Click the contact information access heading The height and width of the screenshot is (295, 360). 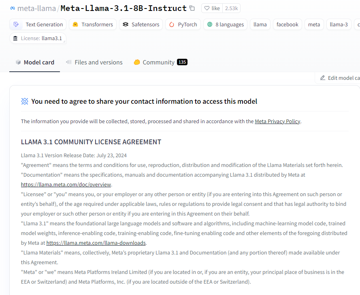[x=144, y=101]
